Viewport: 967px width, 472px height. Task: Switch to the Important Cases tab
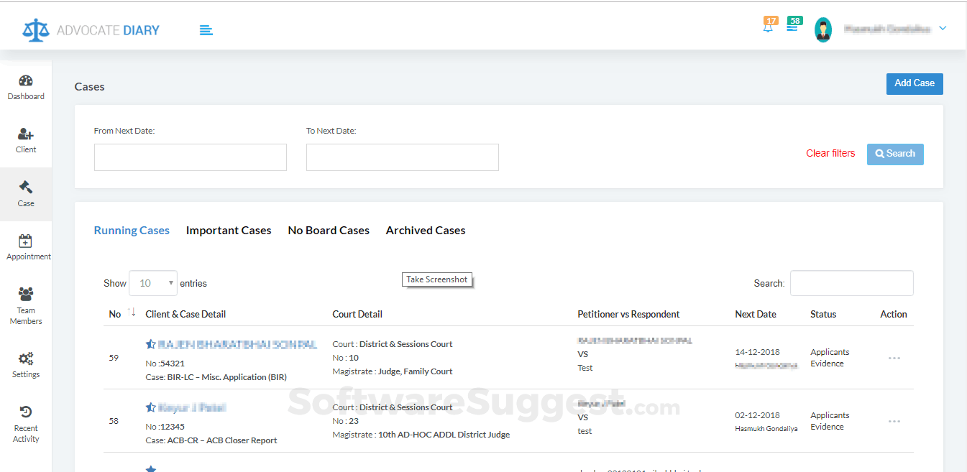point(229,230)
